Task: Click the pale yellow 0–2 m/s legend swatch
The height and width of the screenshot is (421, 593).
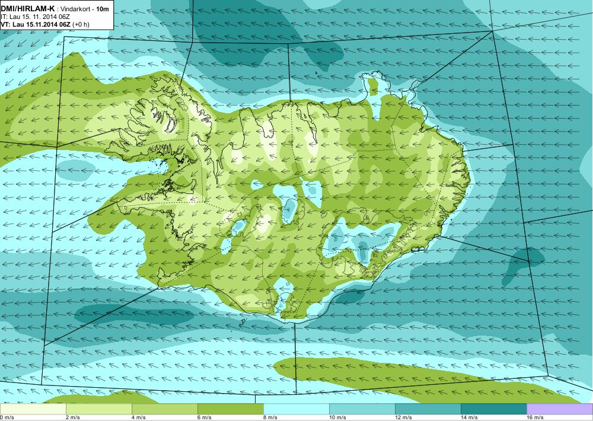Action: point(33,409)
